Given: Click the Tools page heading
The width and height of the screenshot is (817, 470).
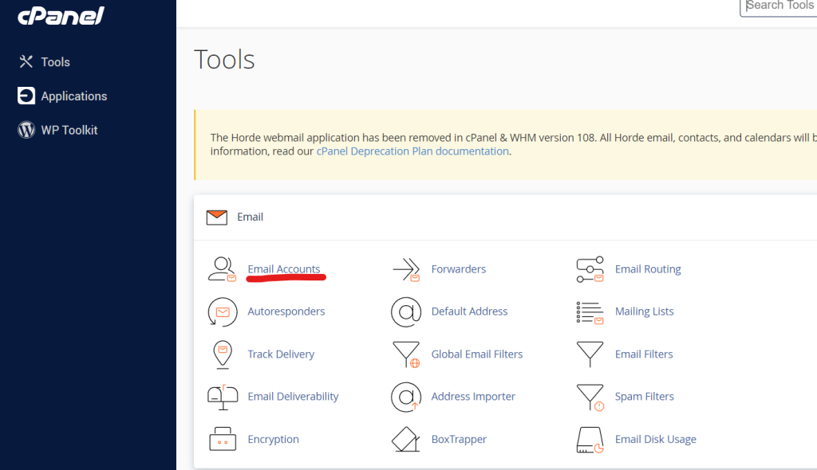Looking at the screenshot, I should tap(224, 59).
